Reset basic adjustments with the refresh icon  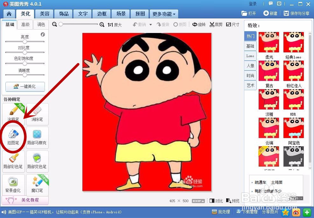(43, 34)
